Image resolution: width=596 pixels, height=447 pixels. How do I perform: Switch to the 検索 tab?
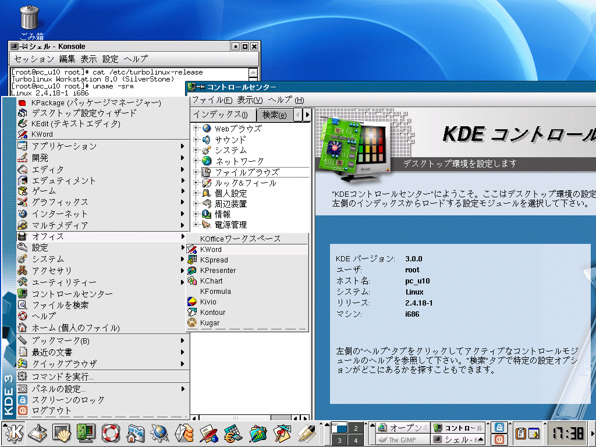(275, 115)
